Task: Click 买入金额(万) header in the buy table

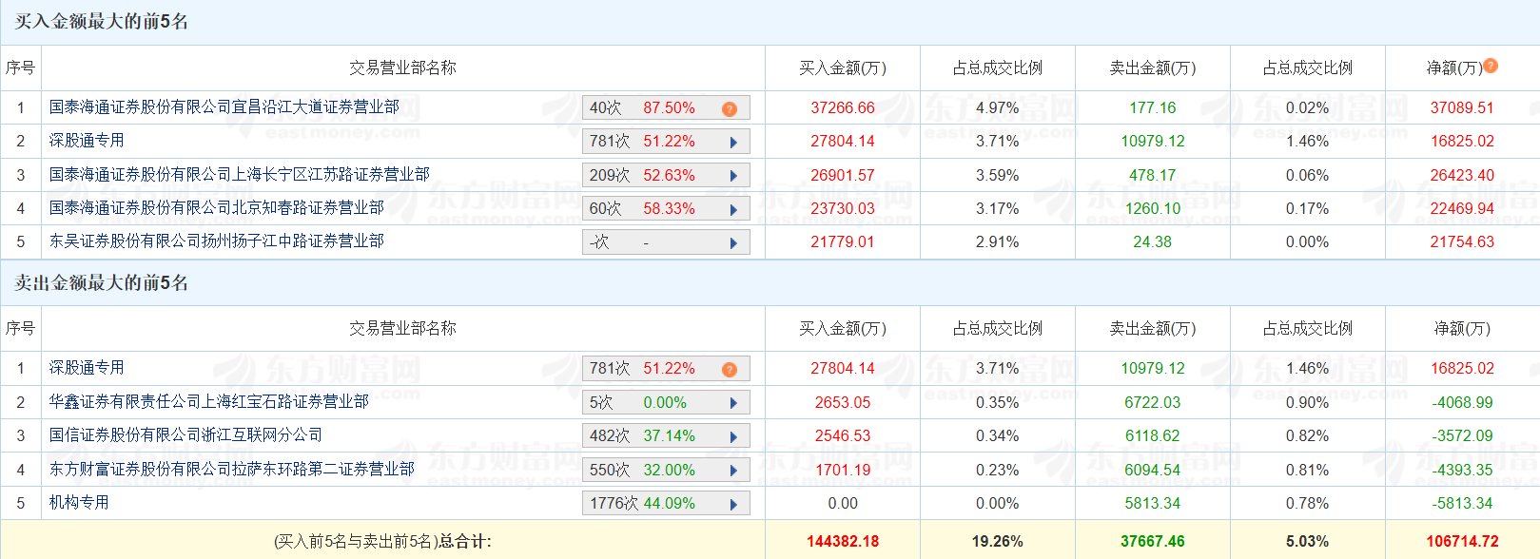Action: pos(842,68)
